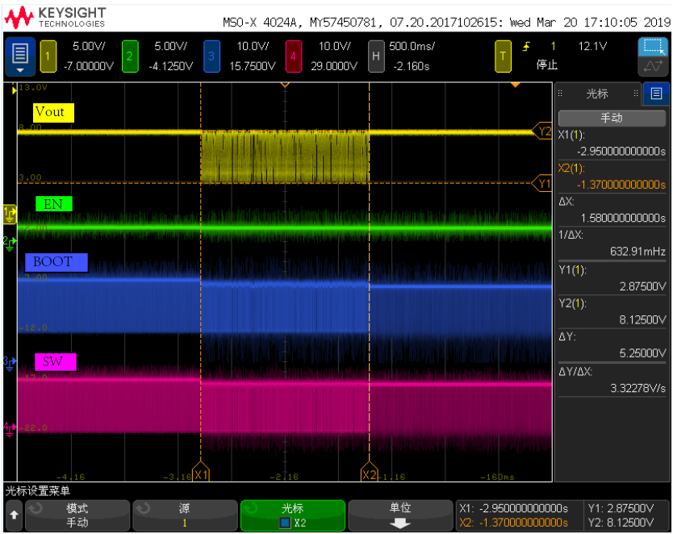The width and height of the screenshot is (673, 534).
Task: Click the 停止 stop status
Action: [547, 65]
